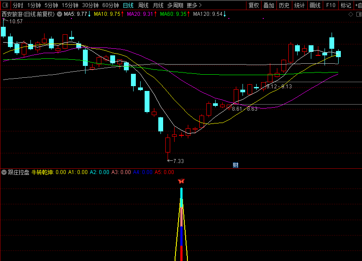Click the 西安旅游(日线.前复权) title

pos(28,14)
